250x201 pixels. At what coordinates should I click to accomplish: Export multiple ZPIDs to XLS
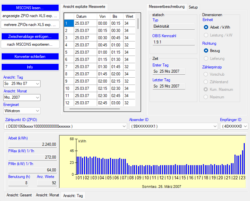pyautogui.click(x=30, y=24)
